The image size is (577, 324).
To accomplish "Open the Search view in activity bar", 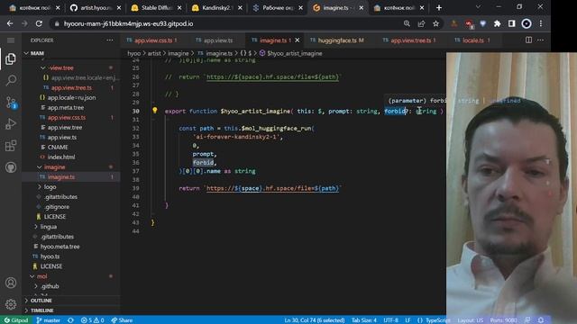I will 11,80.
